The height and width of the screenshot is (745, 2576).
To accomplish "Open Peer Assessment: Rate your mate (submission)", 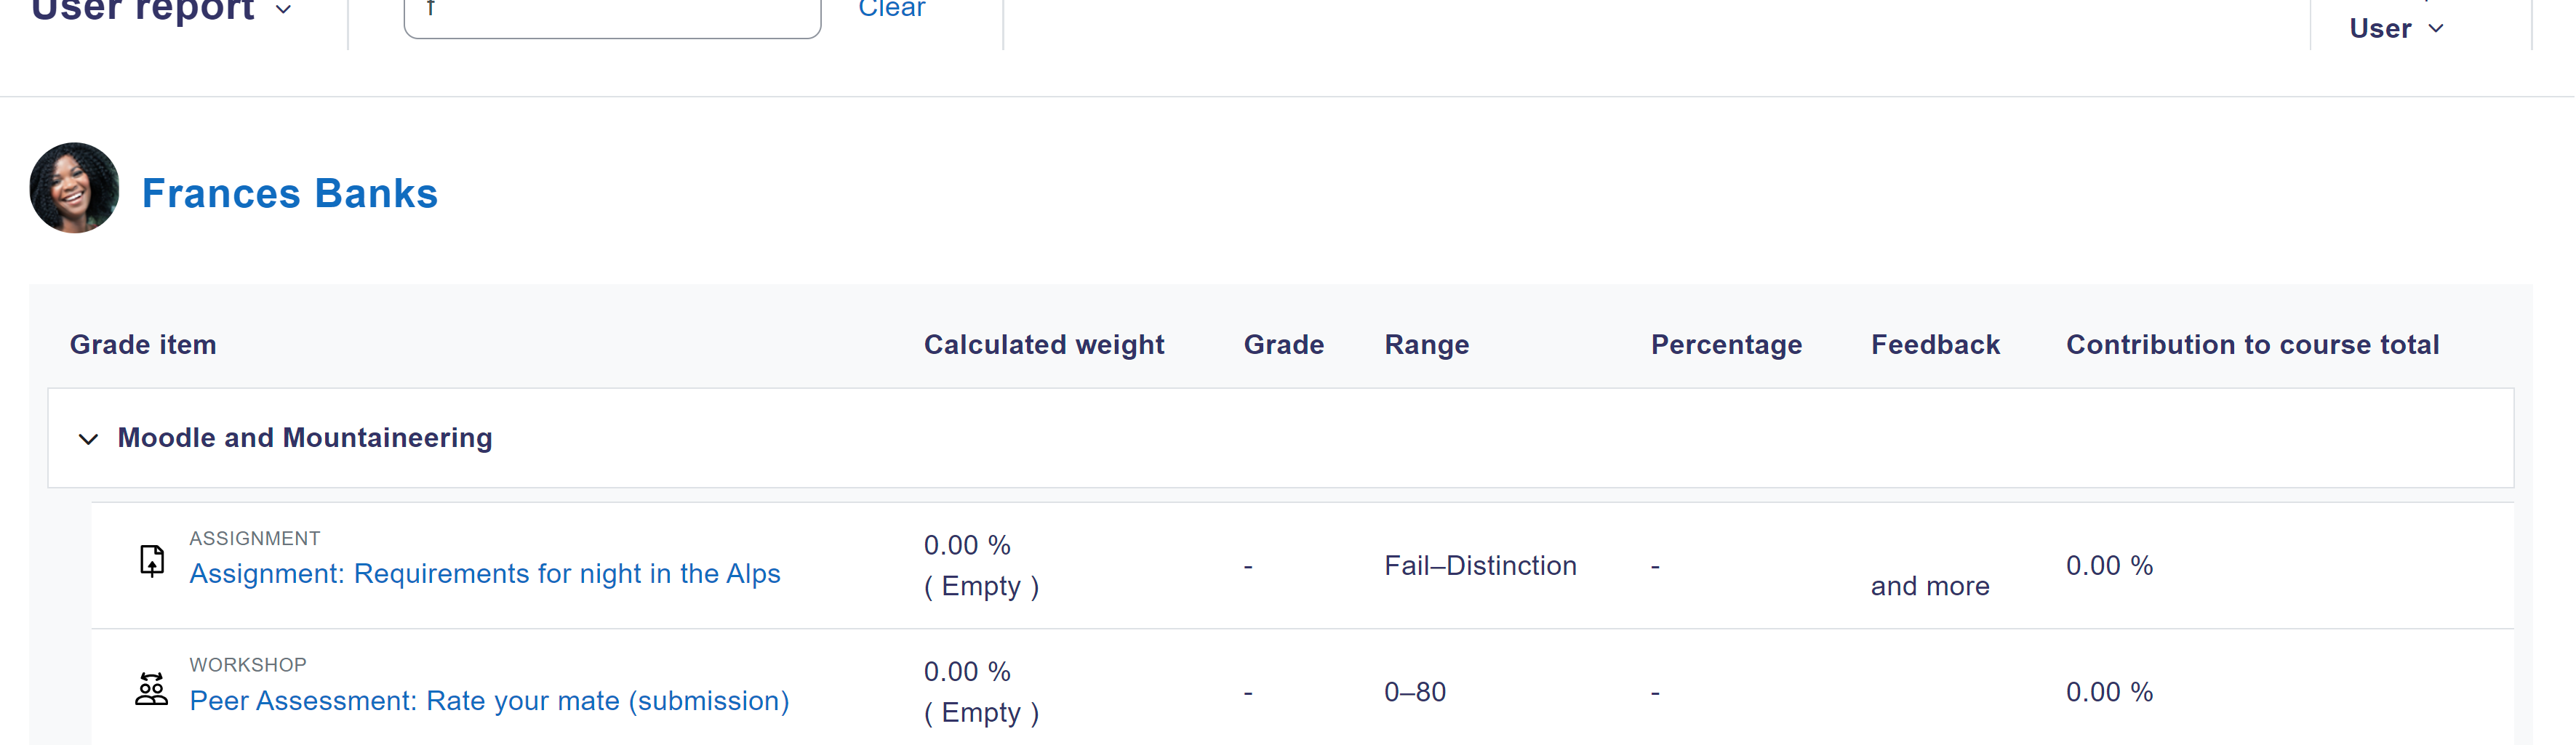I will tap(489, 701).
